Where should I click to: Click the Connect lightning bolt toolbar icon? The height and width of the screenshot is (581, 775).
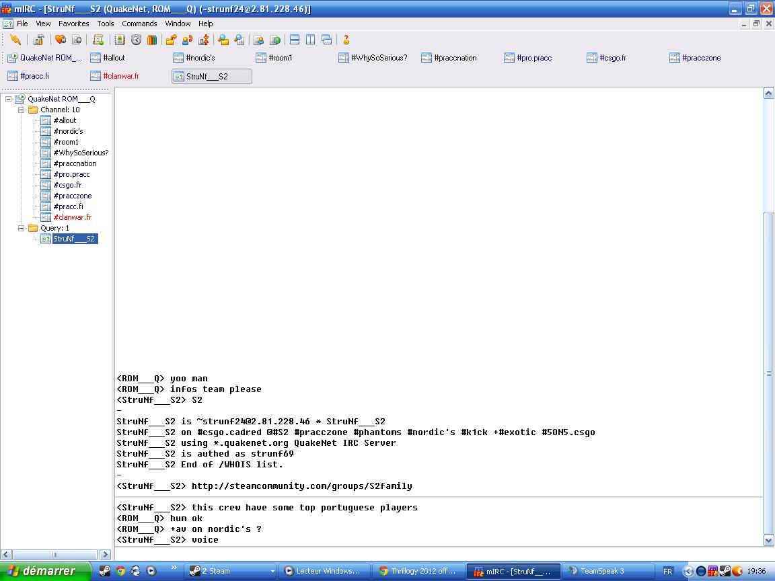coord(15,40)
